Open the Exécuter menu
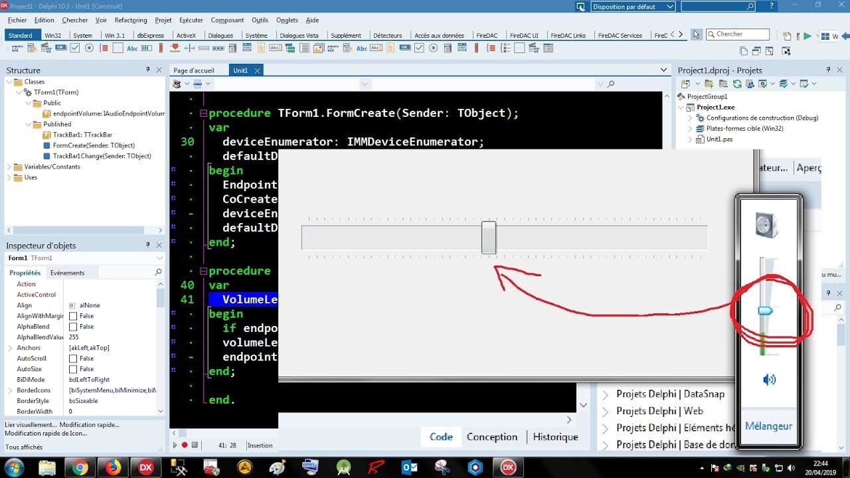 pyautogui.click(x=191, y=20)
